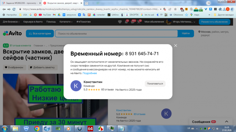Open YouTube bookmark
Image resolution: width=236 pixels, height=132 pixels.
[45, 15]
